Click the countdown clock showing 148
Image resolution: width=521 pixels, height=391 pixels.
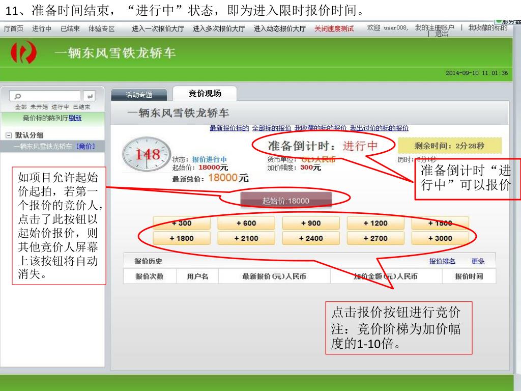click(147, 154)
